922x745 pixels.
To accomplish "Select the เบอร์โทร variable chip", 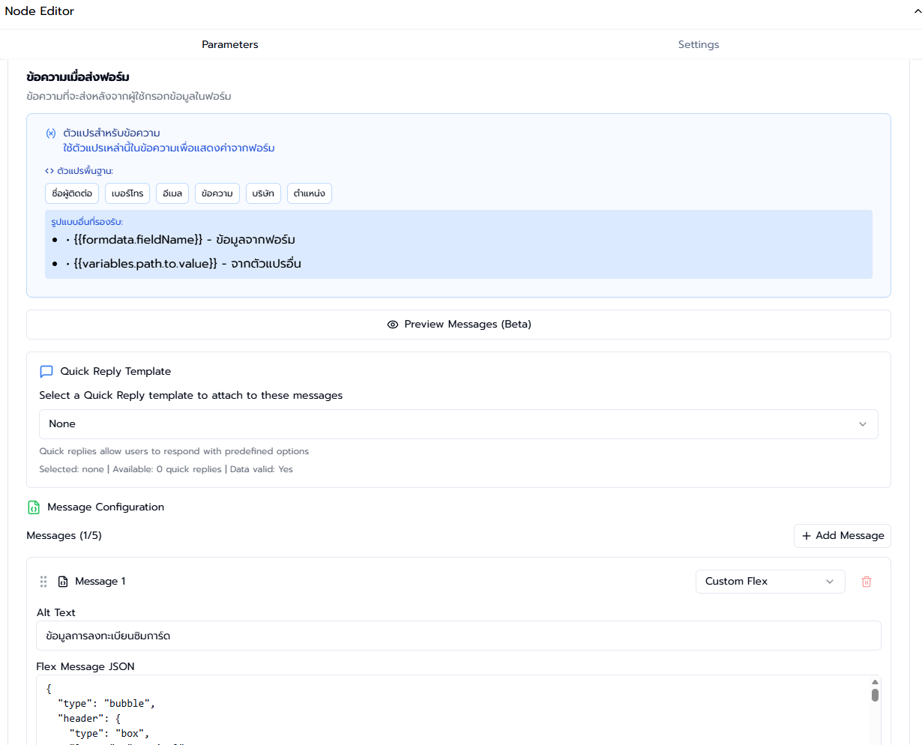I will (127, 193).
